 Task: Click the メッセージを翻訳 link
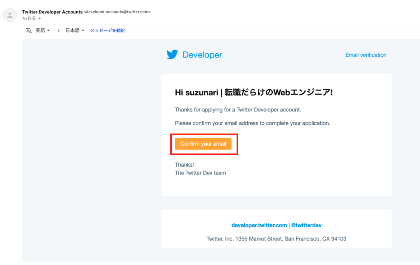click(x=107, y=30)
